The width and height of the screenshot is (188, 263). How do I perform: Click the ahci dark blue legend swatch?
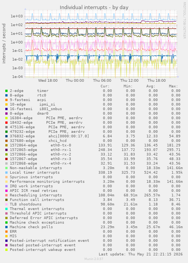[x=6, y=136]
